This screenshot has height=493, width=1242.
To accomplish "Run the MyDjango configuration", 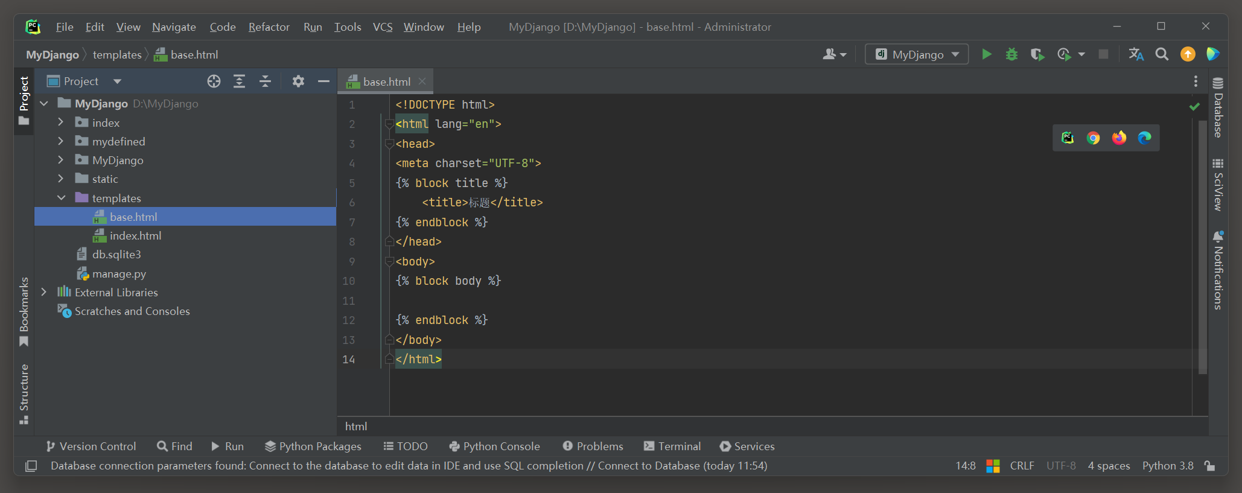I will point(986,54).
